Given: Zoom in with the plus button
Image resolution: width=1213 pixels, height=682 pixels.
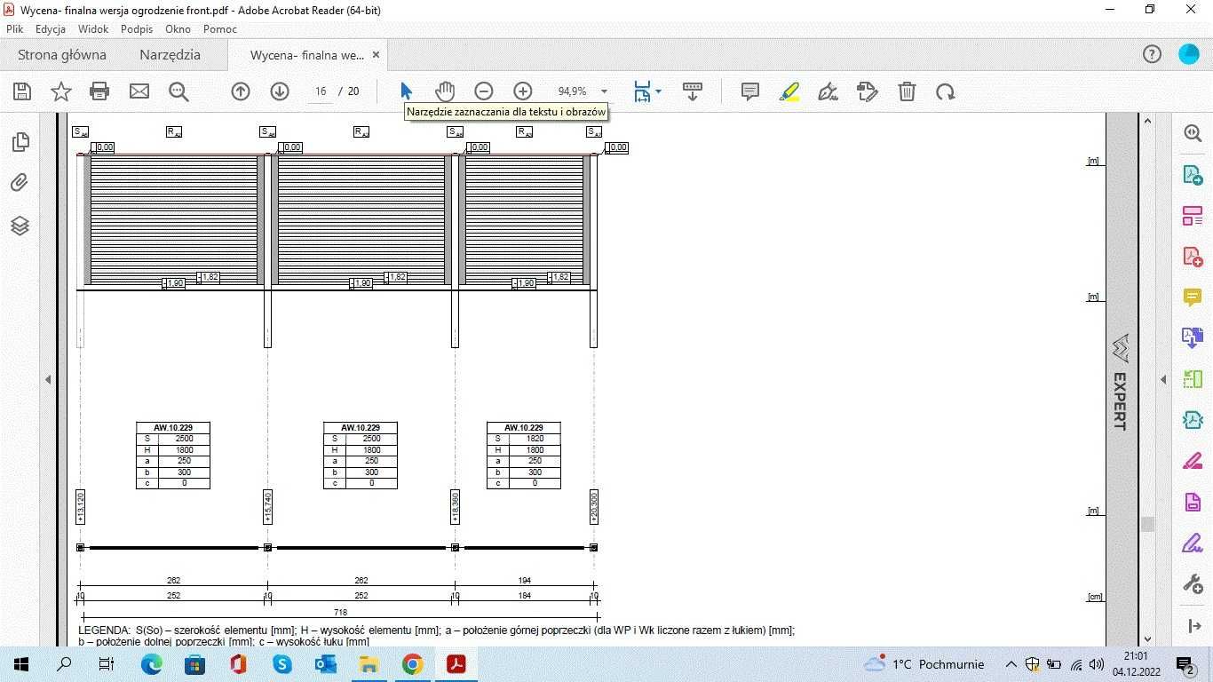Looking at the screenshot, I should click(523, 91).
